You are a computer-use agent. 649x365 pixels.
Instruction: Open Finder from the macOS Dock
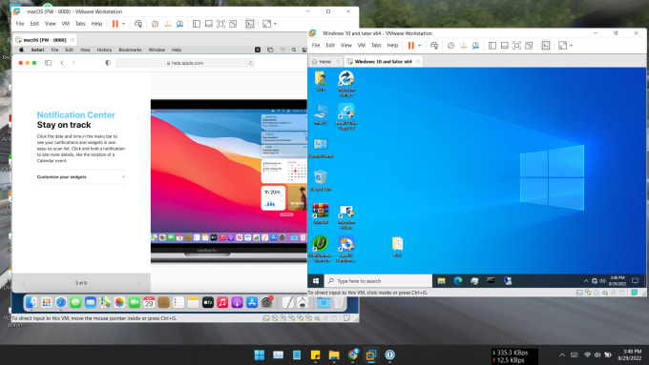click(31, 303)
